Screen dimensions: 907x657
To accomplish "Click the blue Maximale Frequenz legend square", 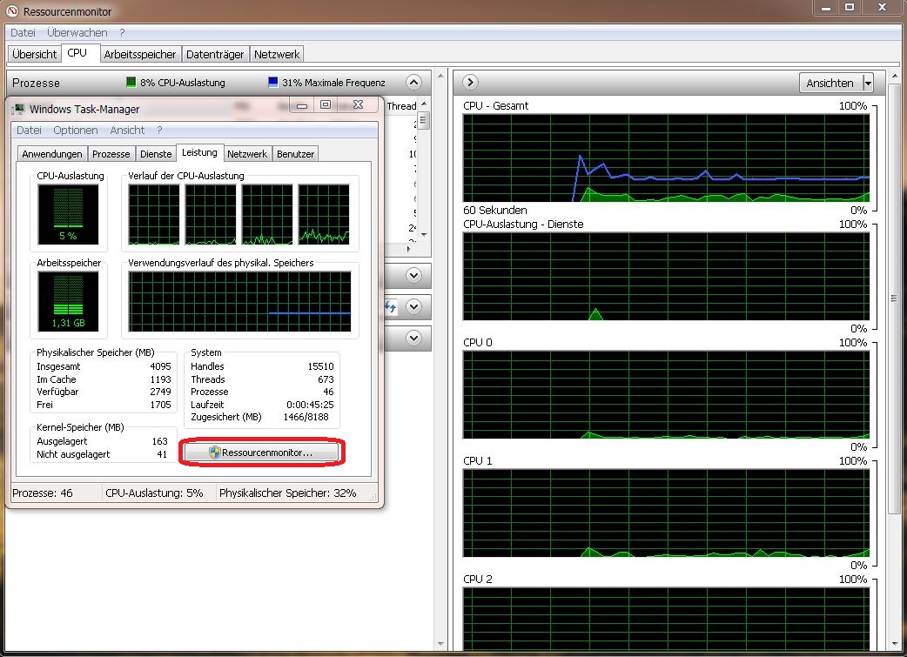I will coord(273,82).
